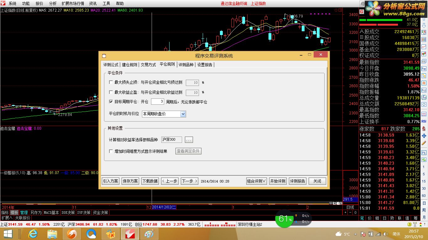Screen dimensions: 428x240
Task: Click 下载数据 button
Action: click(150, 181)
